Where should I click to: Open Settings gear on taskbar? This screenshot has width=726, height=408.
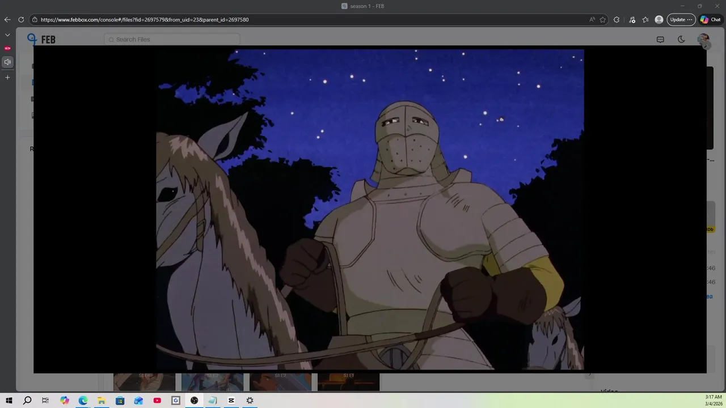[250, 401]
